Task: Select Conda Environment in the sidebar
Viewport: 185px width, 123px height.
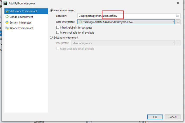Action: point(26,17)
